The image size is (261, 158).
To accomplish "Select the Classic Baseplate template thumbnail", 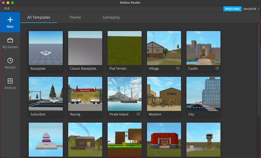I will click(85, 48).
